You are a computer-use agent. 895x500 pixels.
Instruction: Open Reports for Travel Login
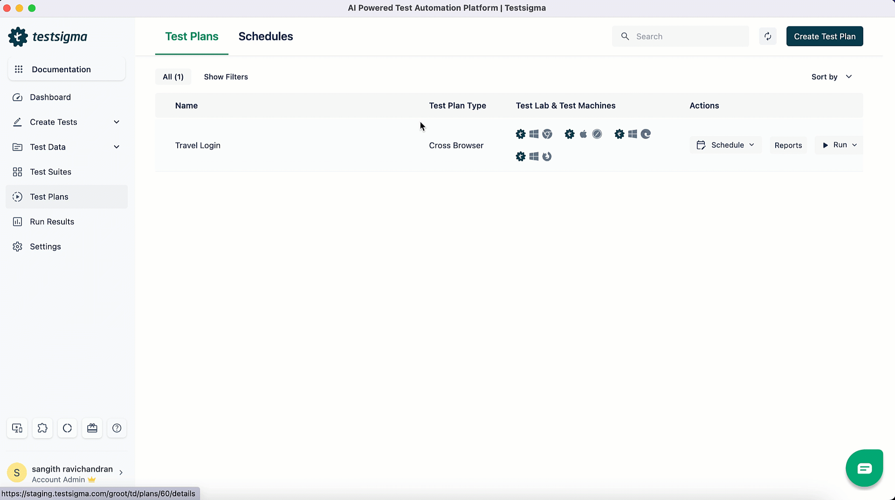tap(788, 145)
